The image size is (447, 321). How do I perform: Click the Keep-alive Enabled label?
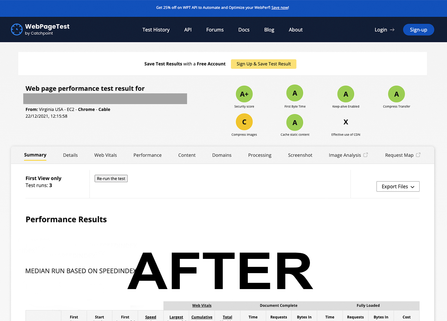(x=346, y=107)
